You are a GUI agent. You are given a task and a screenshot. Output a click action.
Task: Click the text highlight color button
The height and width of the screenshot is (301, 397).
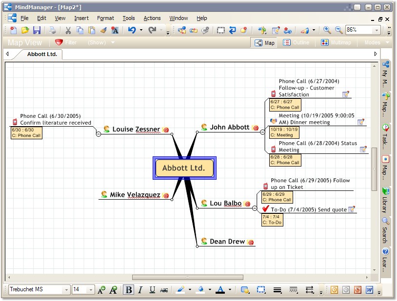(180, 290)
